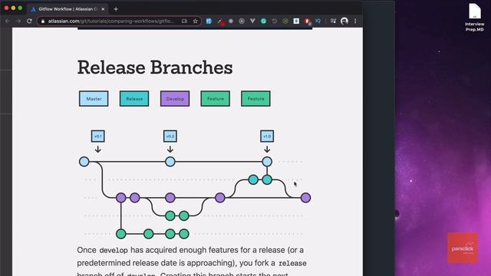This screenshot has width=491, height=276.
Task: Open the Chrome profile avatar
Action: pos(344,21)
